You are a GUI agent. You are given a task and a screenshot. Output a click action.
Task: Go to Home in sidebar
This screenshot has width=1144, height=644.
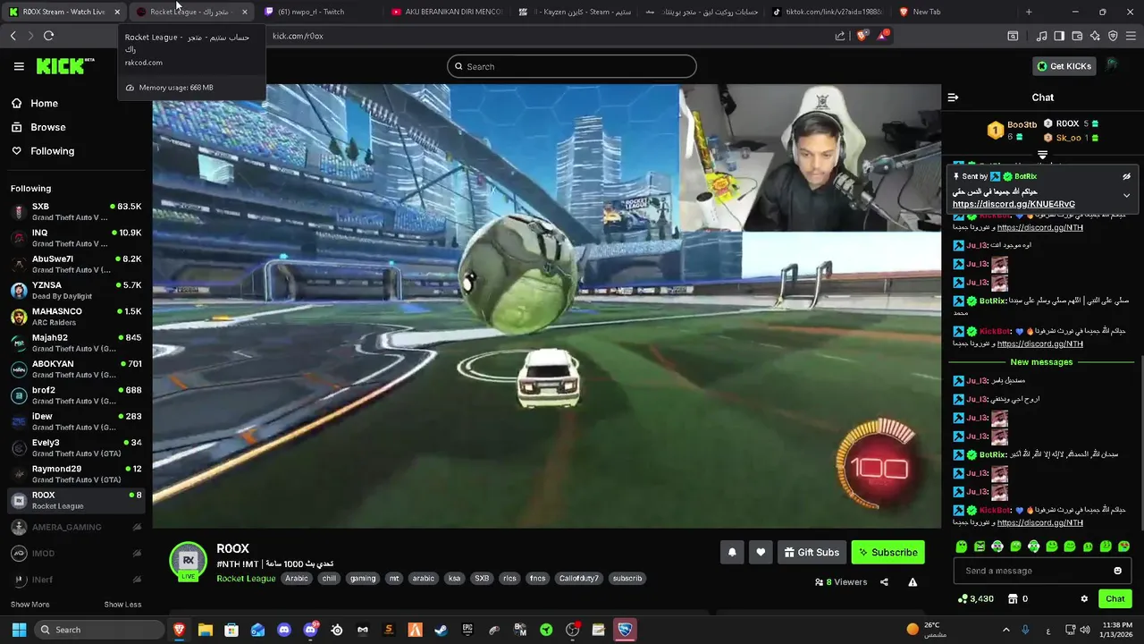(x=44, y=104)
